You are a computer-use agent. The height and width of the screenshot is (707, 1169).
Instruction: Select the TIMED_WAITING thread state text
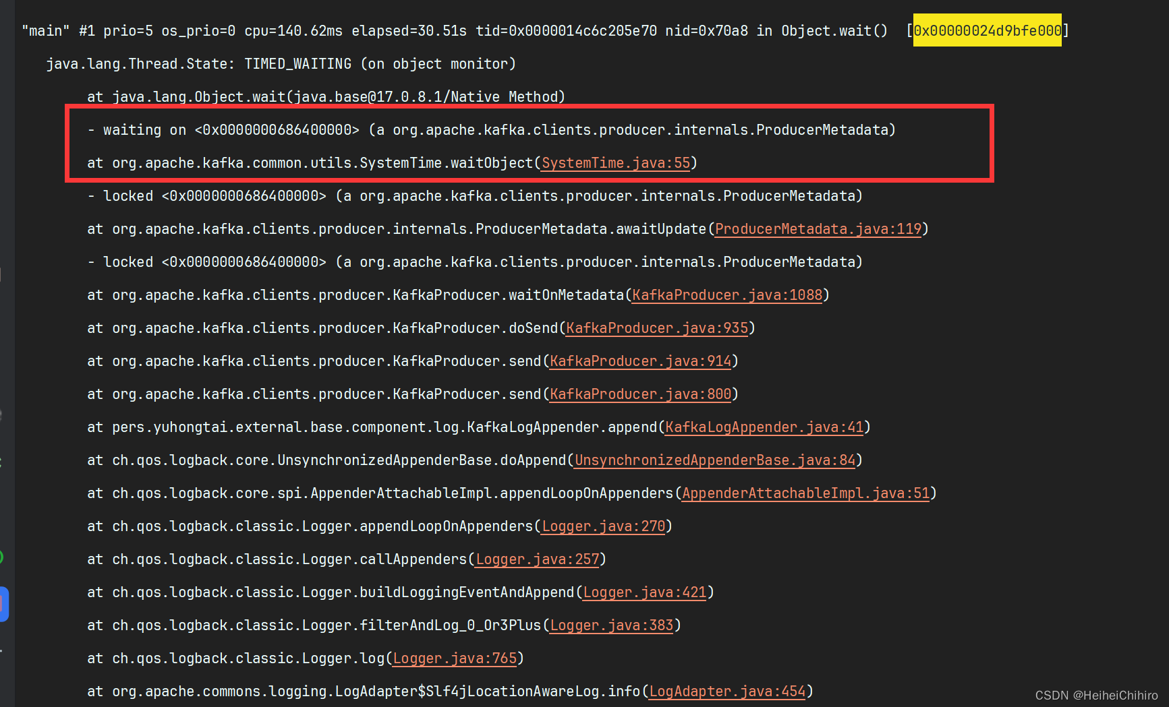pyautogui.click(x=297, y=64)
